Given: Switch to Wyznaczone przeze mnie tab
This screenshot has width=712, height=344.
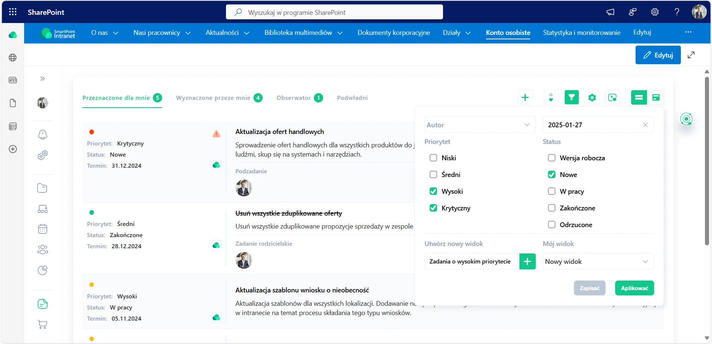Looking at the screenshot, I should pyautogui.click(x=219, y=98).
